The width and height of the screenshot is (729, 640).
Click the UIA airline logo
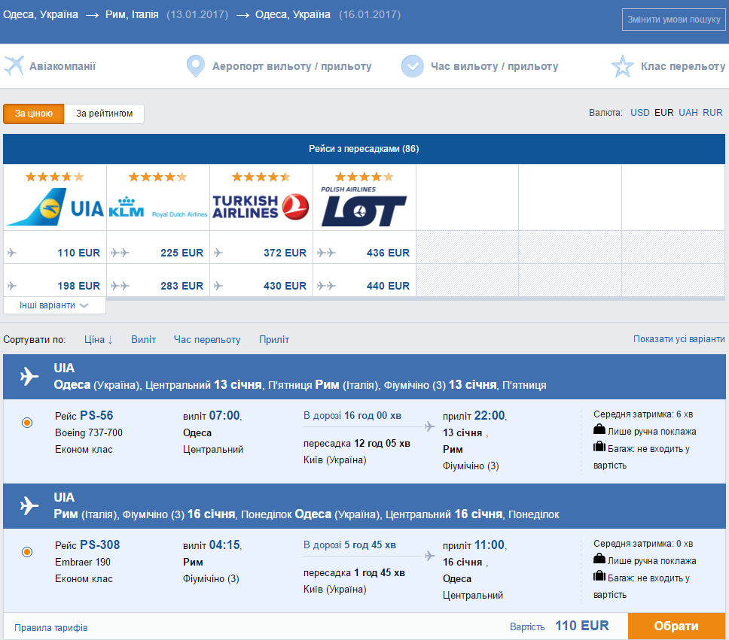(x=55, y=207)
